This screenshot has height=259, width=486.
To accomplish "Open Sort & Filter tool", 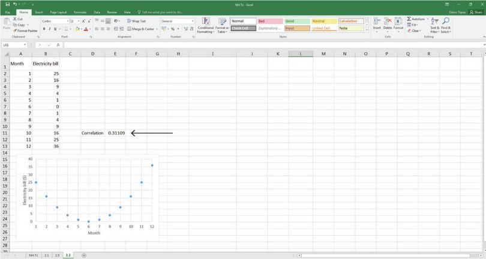I will click(x=434, y=23).
